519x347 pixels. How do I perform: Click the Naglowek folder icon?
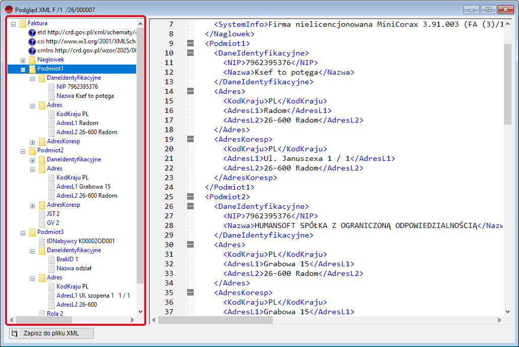(32, 60)
